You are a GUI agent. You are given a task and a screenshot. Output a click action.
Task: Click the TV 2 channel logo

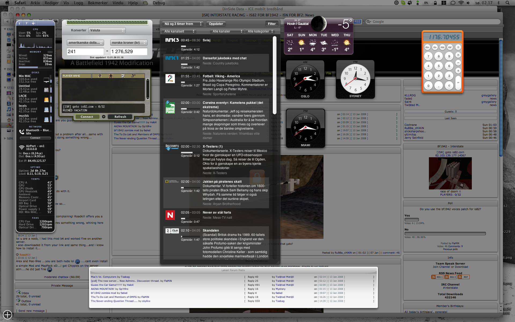point(170,79)
